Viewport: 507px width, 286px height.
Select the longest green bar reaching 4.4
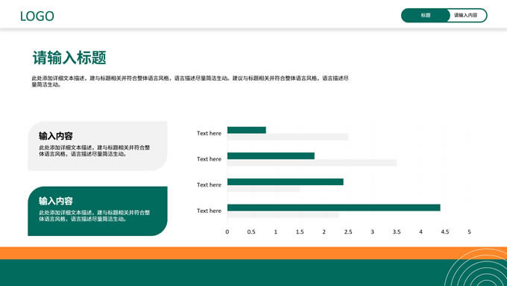click(334, 208)
